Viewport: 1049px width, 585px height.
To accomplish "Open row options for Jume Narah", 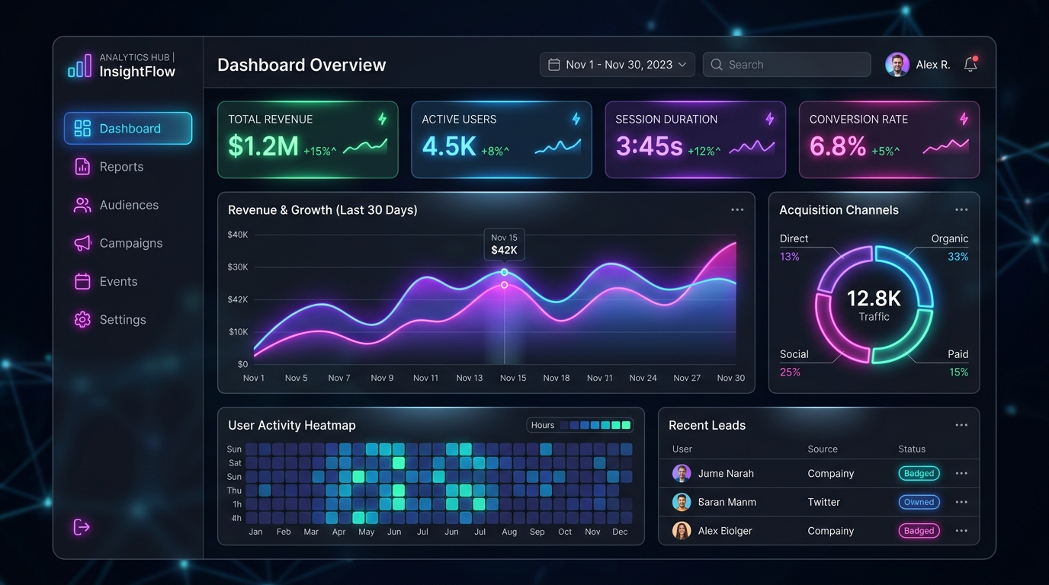I will click(961, 473).
